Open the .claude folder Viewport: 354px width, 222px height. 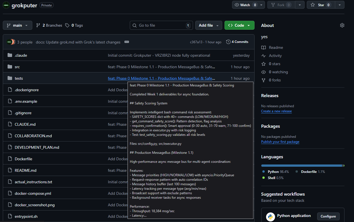click(21, 55)
